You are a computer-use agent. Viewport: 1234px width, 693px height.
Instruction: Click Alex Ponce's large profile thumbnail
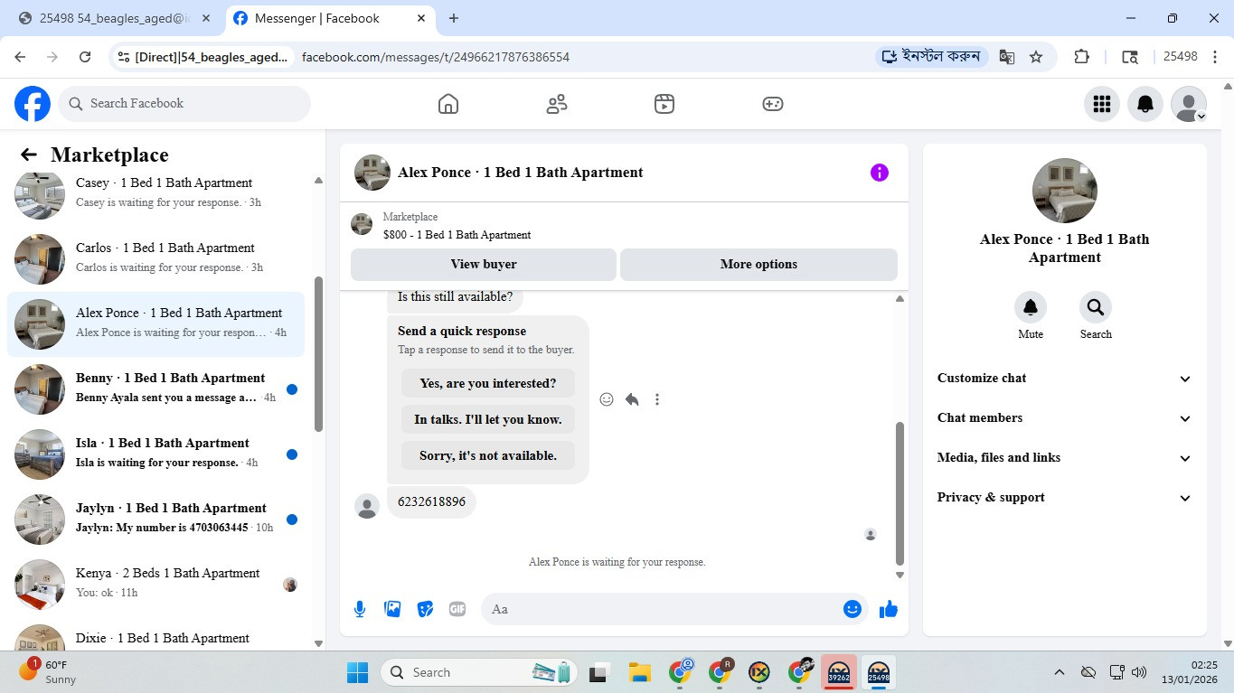pos(1065,191)
